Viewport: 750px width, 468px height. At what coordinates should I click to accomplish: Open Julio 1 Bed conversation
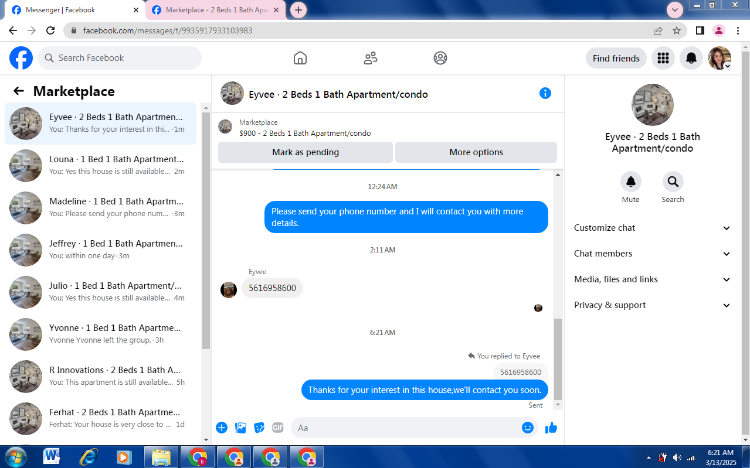(x=100, y=292)
